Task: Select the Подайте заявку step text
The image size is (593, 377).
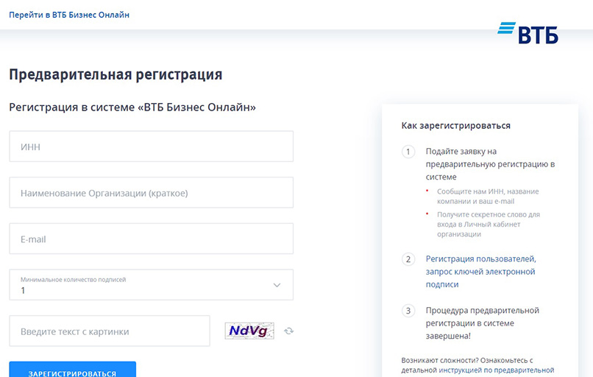Action: (490, 164)
